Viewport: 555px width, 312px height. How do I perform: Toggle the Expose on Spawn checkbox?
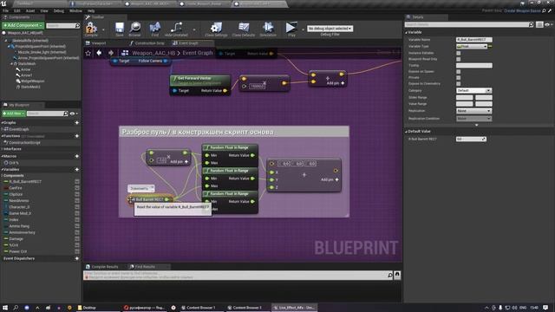click(459, 71)
